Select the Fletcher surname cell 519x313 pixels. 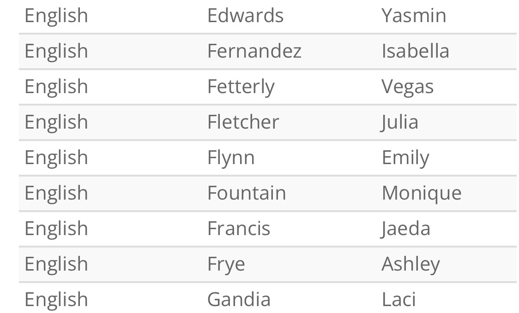point(243,122)
